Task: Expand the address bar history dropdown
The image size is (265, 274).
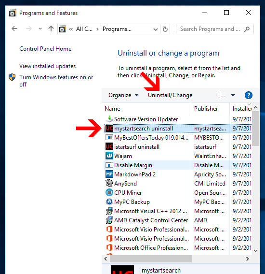Action: pos(156,29)
